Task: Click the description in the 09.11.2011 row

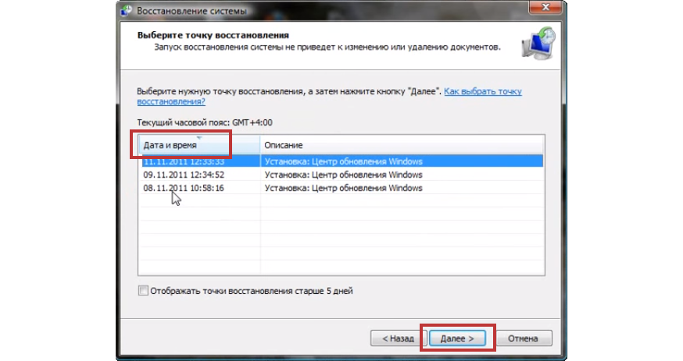Action: 343,175
